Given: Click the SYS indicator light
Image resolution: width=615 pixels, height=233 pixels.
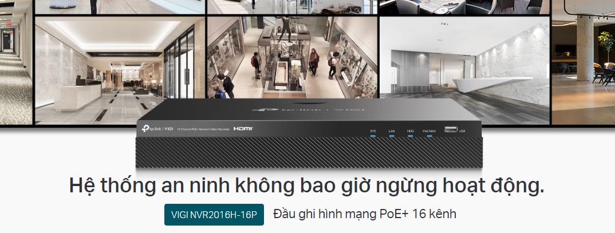Looking at the screenshot, I should (373, 137).
